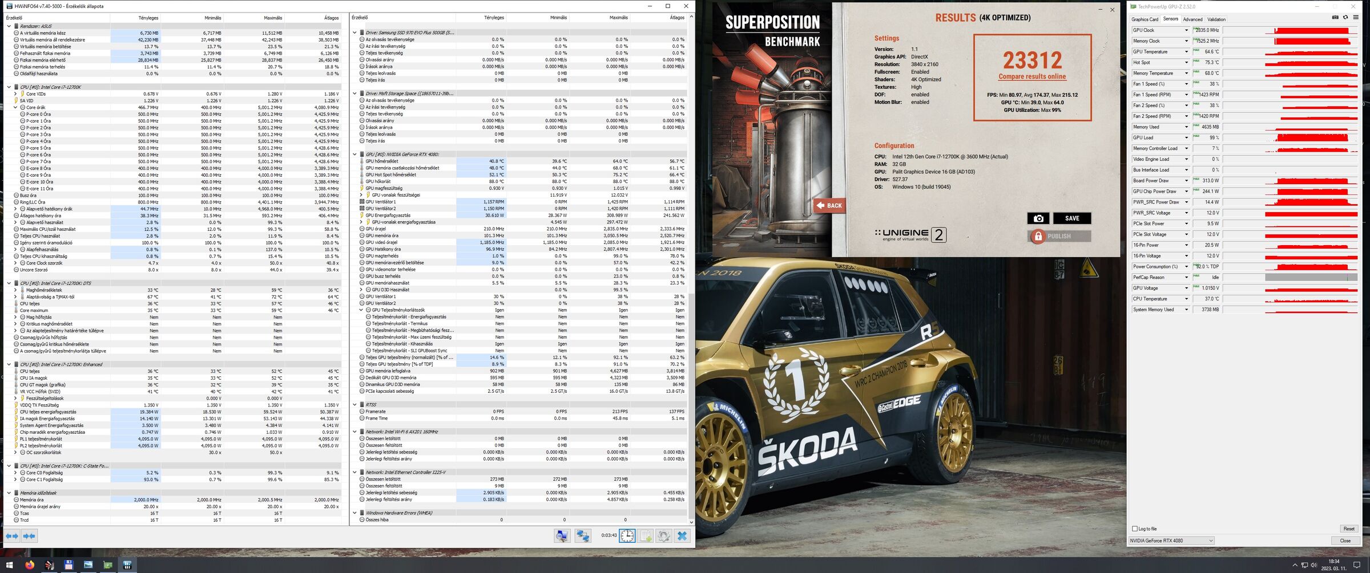Select Framerate row under RTSS
This screenshot has width=1370, height=573.
click(x=522, y=412)
